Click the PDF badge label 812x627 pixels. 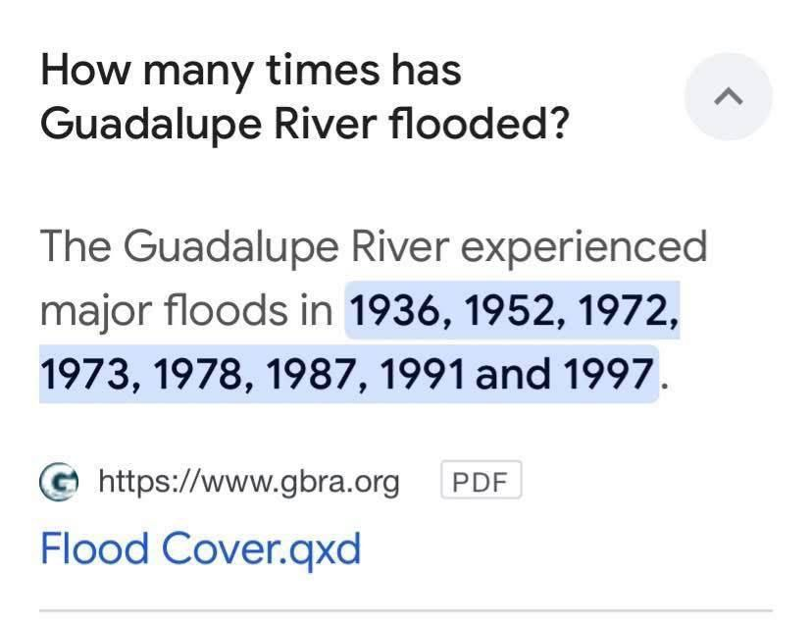481,482
